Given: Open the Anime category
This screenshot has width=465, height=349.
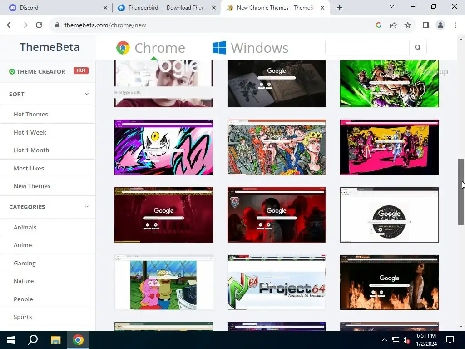Looking at the screenshot, I should coord(23,245).
